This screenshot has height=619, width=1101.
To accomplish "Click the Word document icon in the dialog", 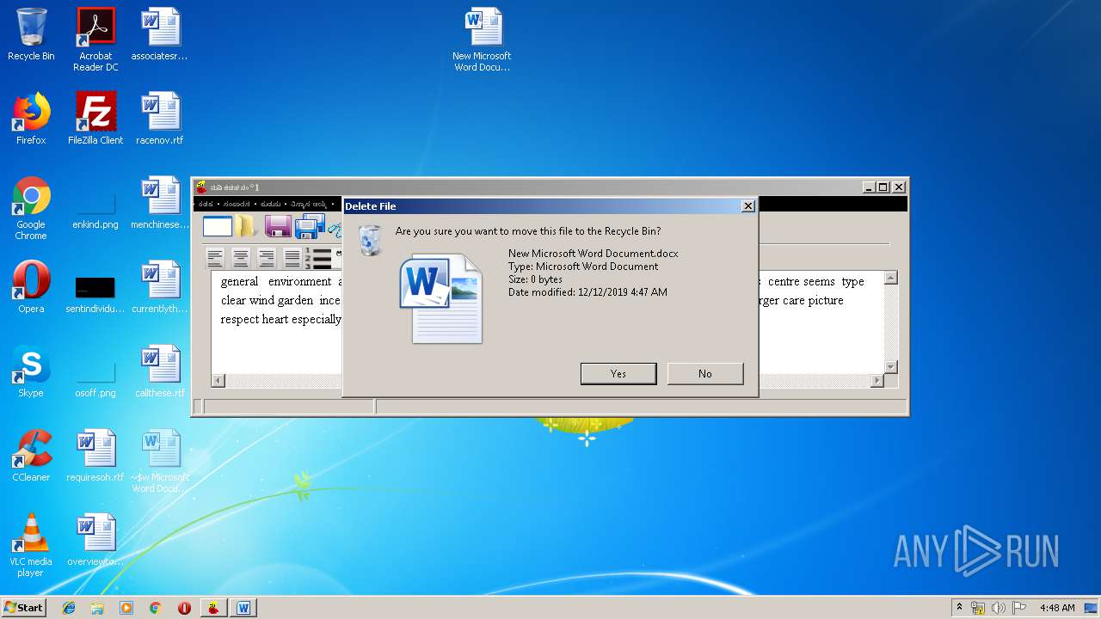I will pyautogui.click(x=441, y=297).
